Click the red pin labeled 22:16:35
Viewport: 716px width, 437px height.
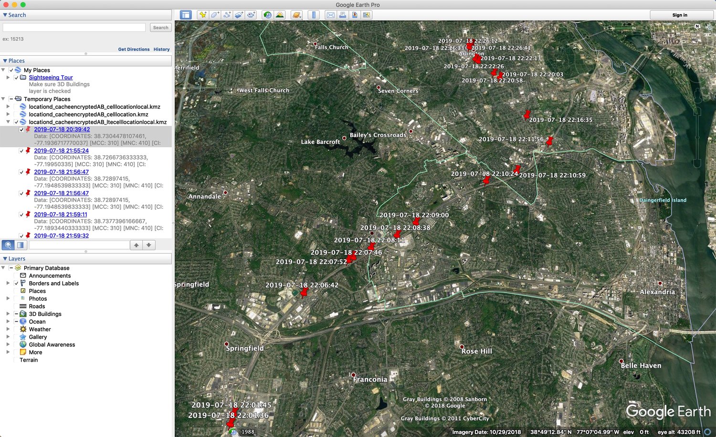coord(526,115)
